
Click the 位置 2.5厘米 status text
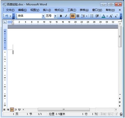(57, 114)
